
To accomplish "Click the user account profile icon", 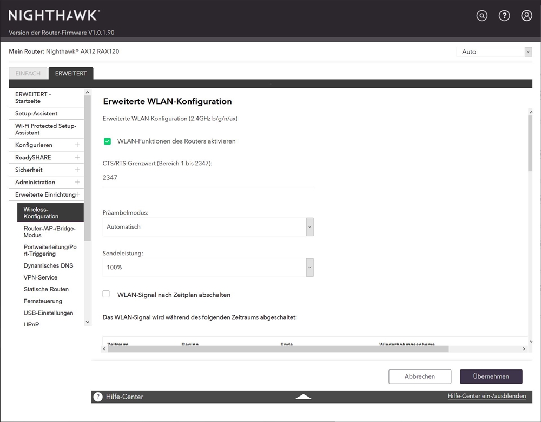I will tap(526, 16).
